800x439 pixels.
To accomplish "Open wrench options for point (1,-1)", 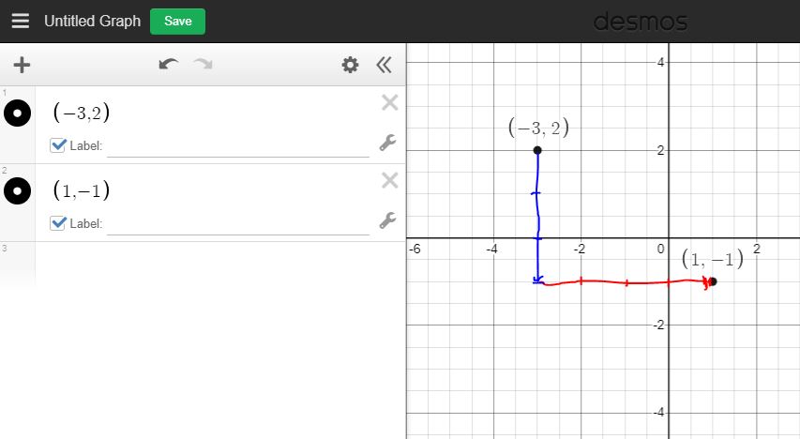I will [x=386, y=220].
